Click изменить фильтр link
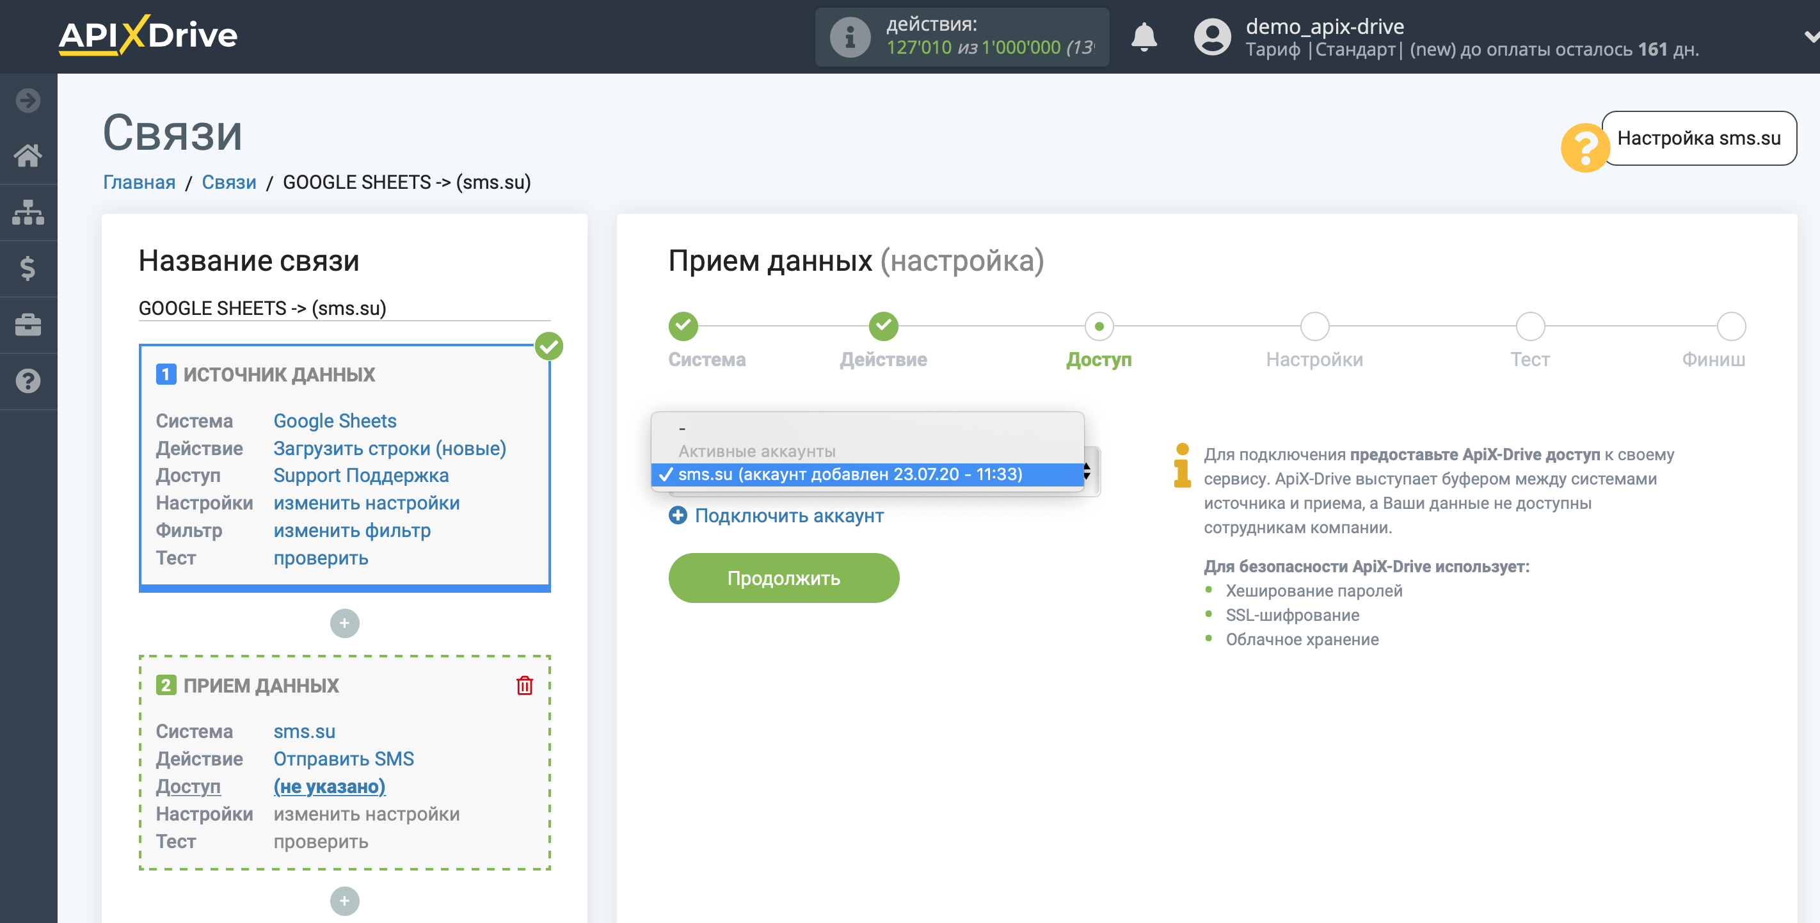 tap(352, 530)
